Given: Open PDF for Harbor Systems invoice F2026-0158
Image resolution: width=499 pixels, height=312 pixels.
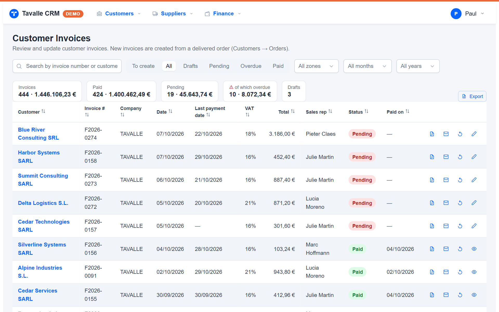Looking at the screenshot, I should (x=432, y=157).
